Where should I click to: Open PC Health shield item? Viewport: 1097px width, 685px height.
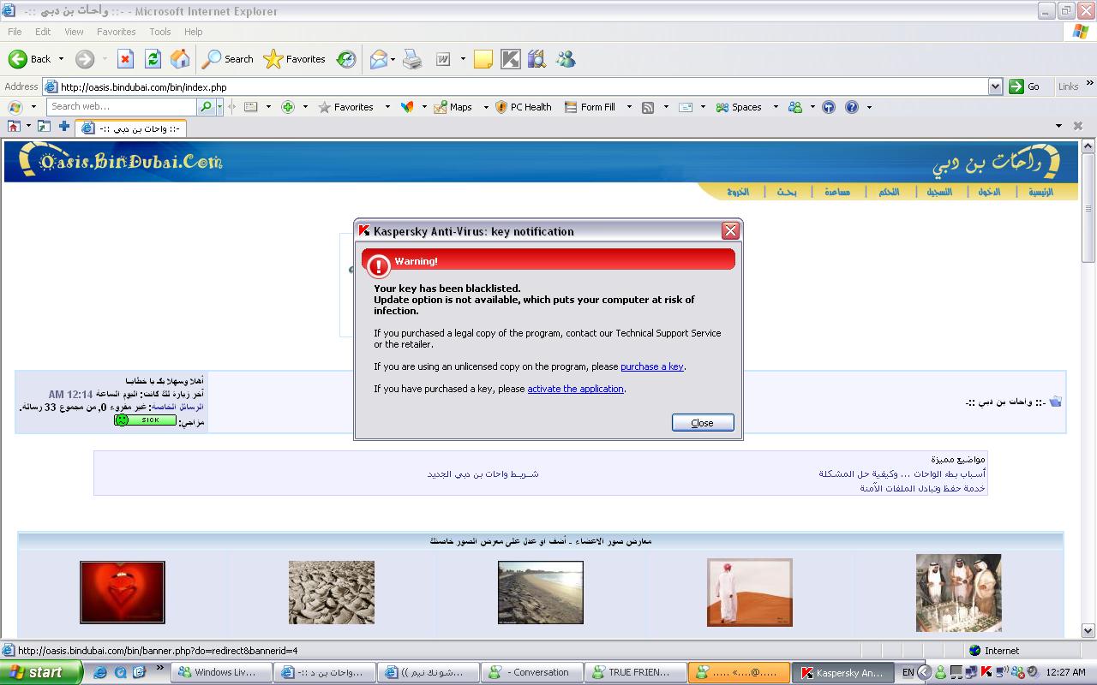[524, 107]
